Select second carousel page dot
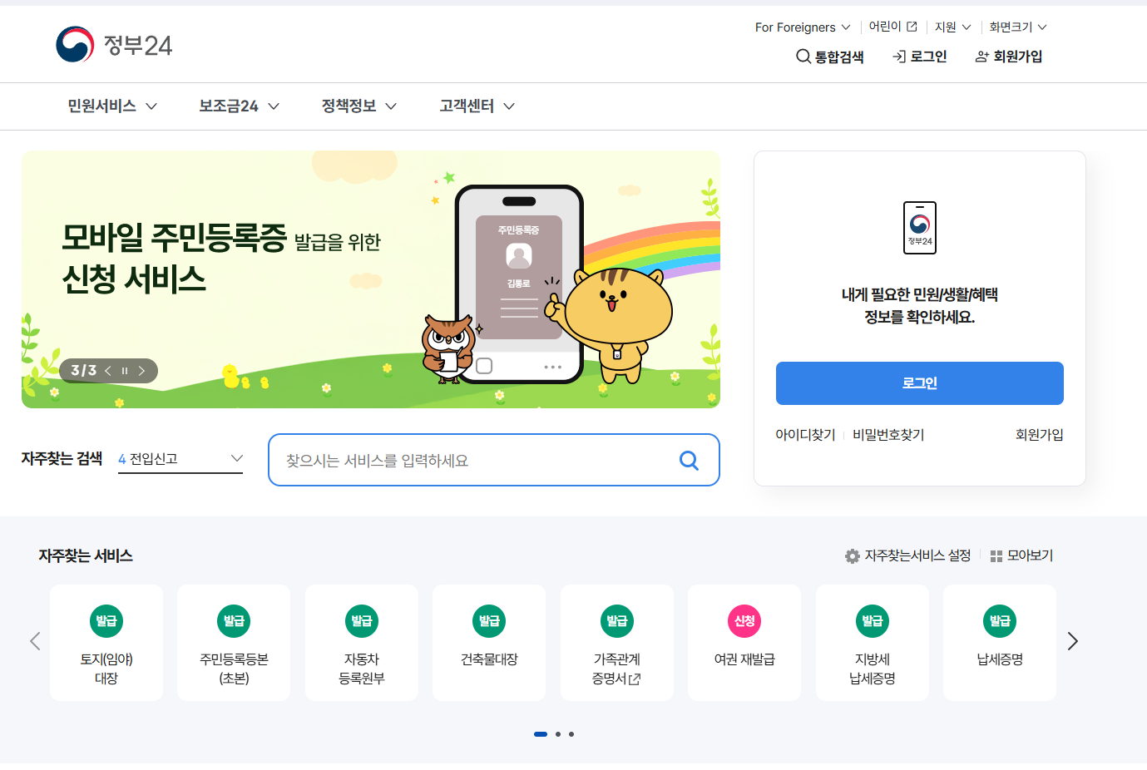This screenshot has width=1147, height=770. click(558, 734)
